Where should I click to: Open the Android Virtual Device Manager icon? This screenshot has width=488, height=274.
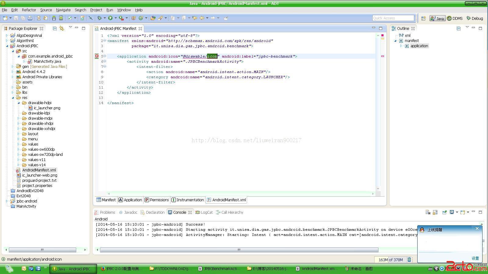coord(61,18)
